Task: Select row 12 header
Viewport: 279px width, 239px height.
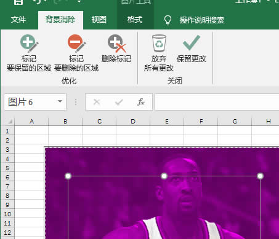Action: 7,232
